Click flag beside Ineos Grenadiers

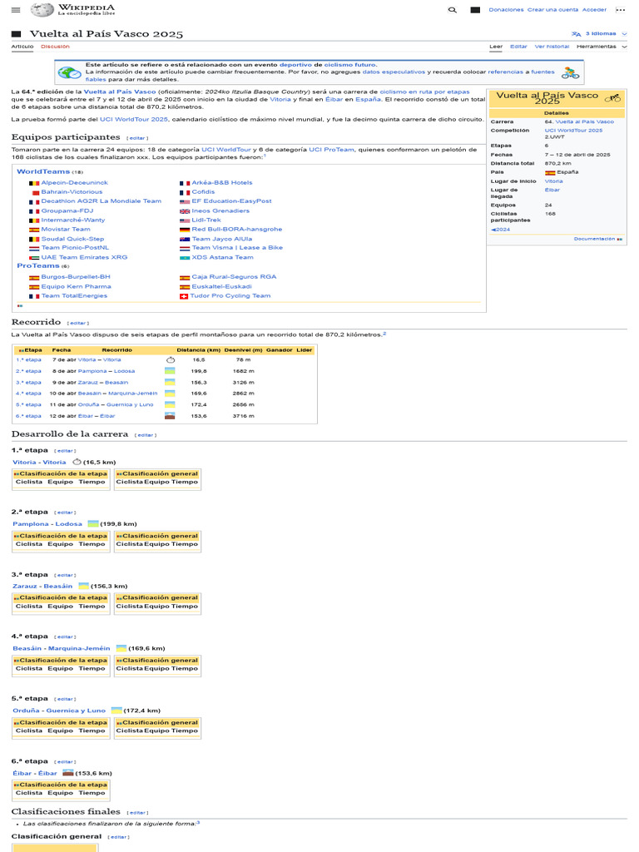pos(185,211)
